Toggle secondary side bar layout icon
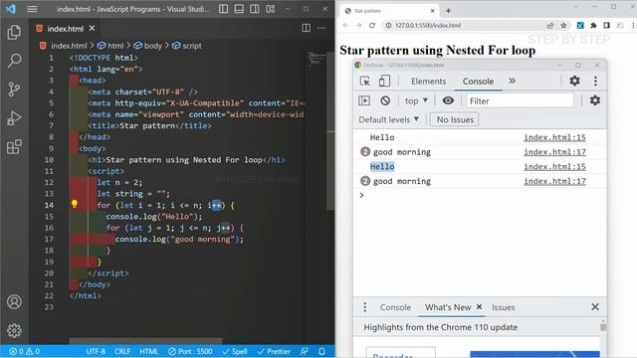This screenshot has width=637, height=358. 255,9
